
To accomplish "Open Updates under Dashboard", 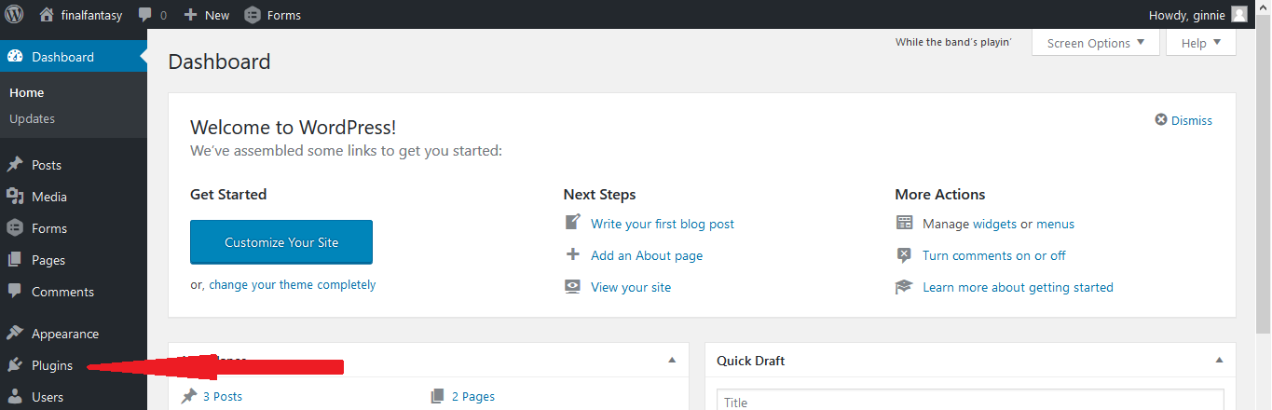I will (x=32, y=118).
